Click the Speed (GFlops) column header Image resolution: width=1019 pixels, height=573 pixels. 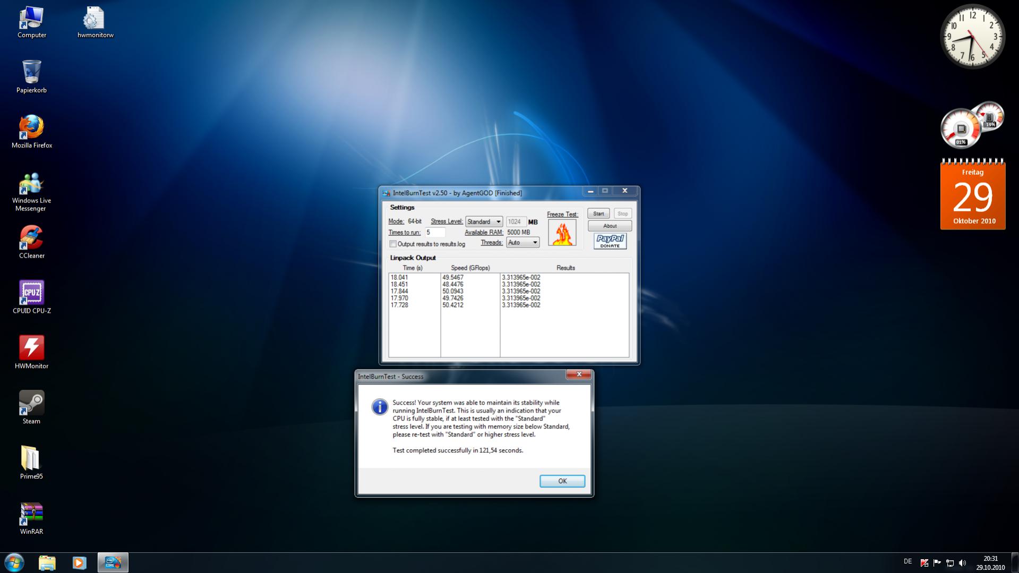[x=470, y=268]
